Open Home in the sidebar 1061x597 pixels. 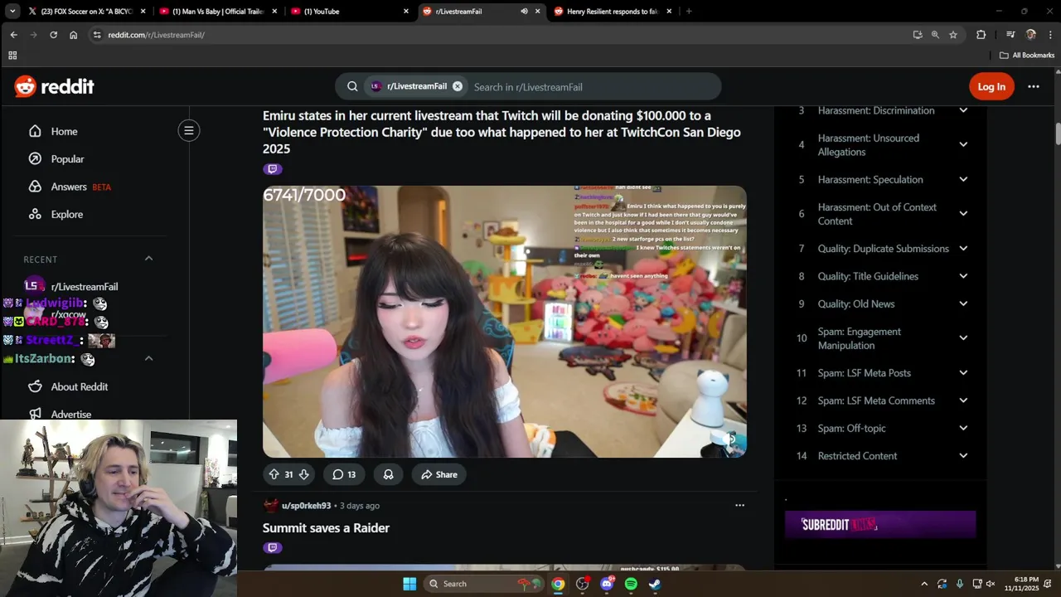[64, 131]
